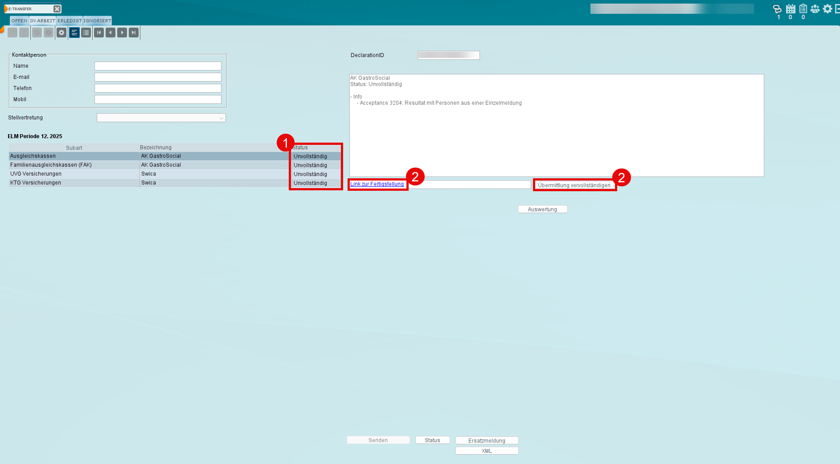Screen dimensions: 840x464
Task: Jump to the last record
Action: [x=134, y=33]
